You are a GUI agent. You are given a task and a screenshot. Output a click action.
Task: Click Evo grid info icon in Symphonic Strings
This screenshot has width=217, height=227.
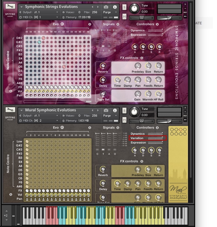coord(90,24)
